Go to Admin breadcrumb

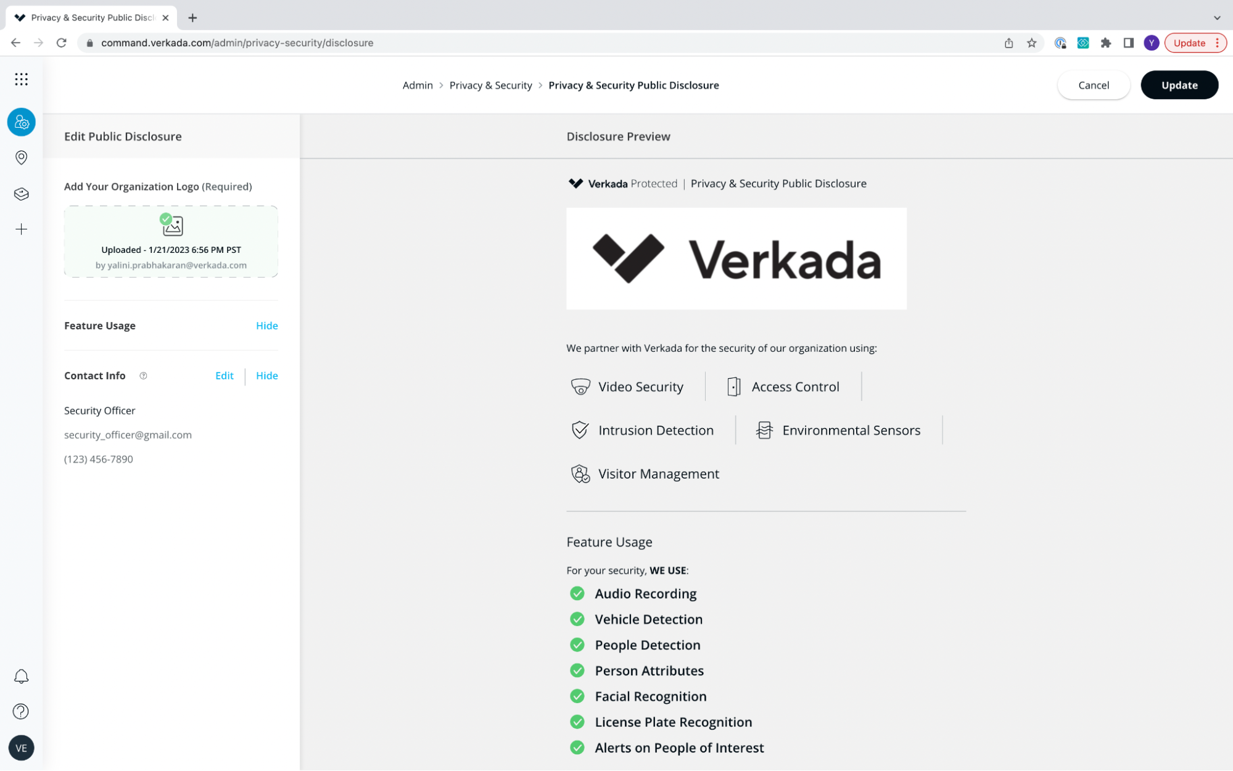click(418, 85)
